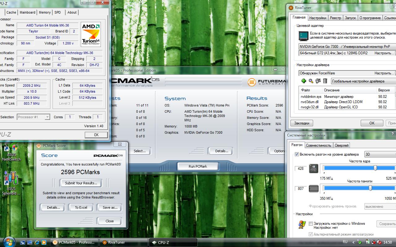Click Submit Your Results button

click(x=81, y=183)
